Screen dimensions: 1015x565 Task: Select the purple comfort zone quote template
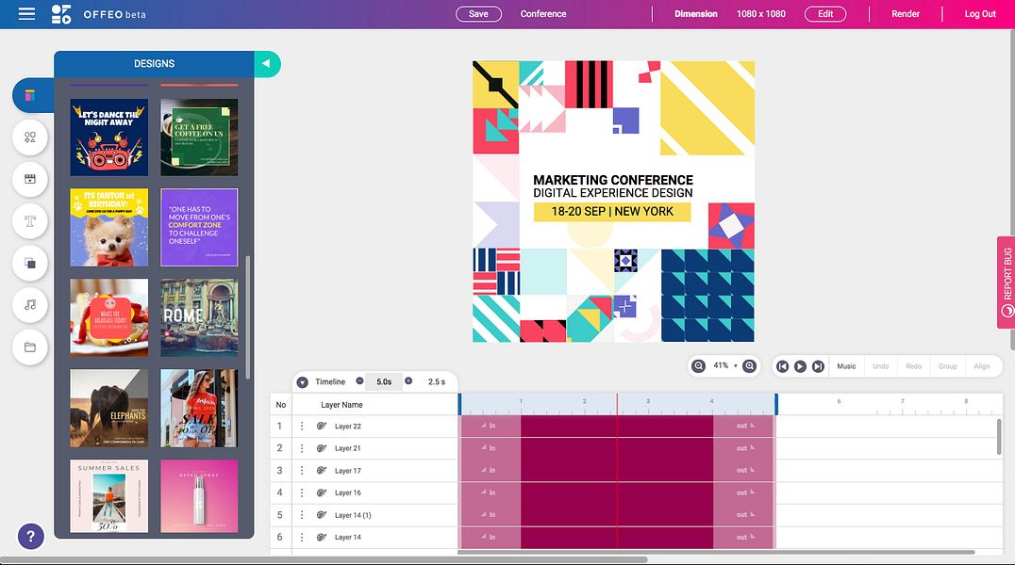[199, 228]
